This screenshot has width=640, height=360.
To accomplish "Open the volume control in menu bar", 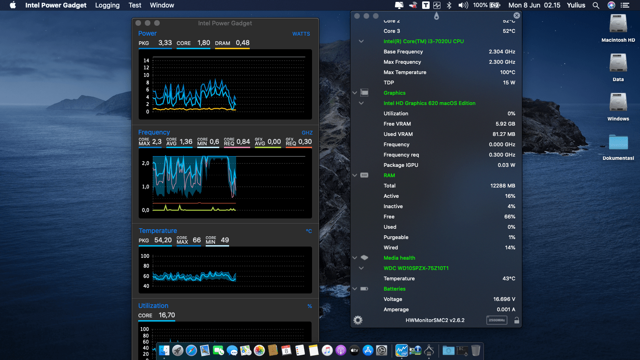I will 463,5.
